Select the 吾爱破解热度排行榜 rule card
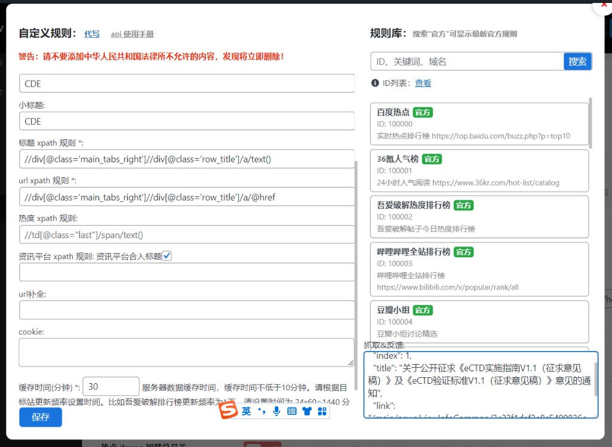 click(x=479, y=217)
